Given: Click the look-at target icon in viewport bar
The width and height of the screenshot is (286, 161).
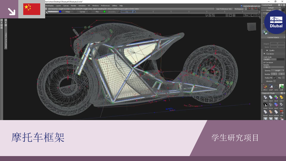Looking at the screenshot, I should (x=230, y=15).
